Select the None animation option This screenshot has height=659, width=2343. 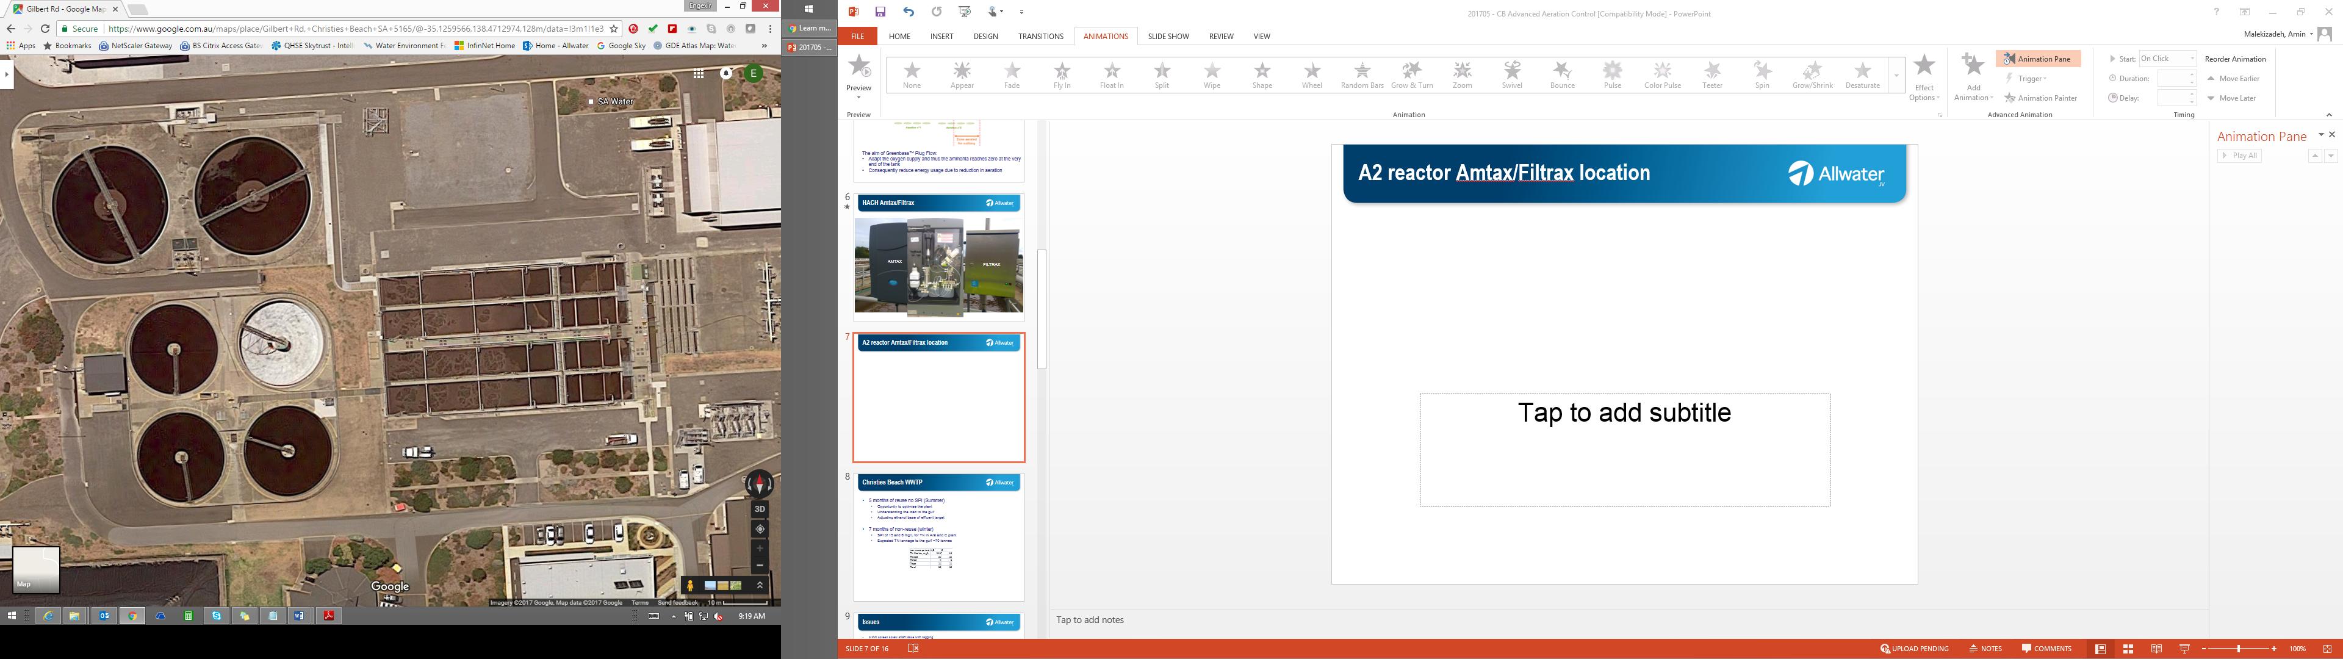point(912,76)
